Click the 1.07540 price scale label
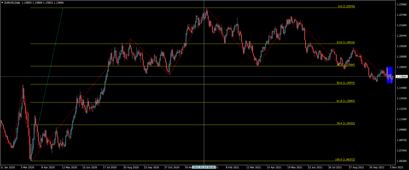Screen dimensions: 409x170 coord(401,150)
